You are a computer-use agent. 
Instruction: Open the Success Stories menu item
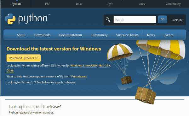[x=127, y=35]
